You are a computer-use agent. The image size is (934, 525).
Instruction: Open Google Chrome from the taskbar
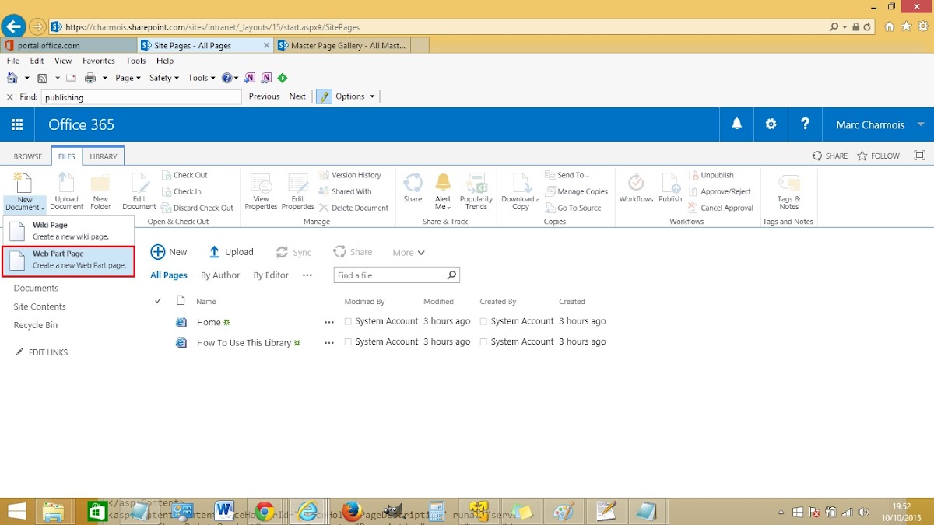point(265,511)
